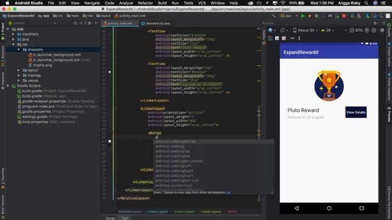Stop the app with red square icon

(x=344, y=16)
